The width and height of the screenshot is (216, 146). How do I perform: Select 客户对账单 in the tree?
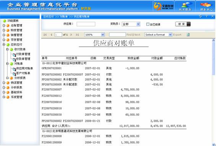(x=23, y=73)
